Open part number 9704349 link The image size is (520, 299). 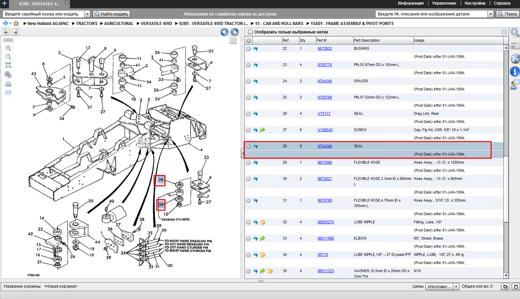(324, 146)
